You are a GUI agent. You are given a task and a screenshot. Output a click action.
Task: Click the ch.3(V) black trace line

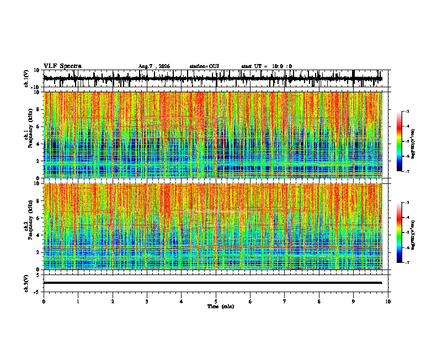coord(212,283)
